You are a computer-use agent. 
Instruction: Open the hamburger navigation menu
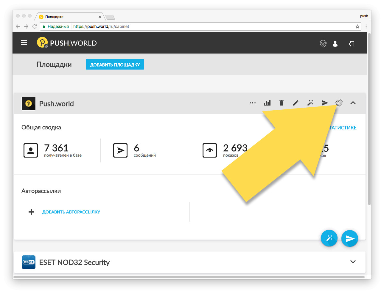(24, 43)
